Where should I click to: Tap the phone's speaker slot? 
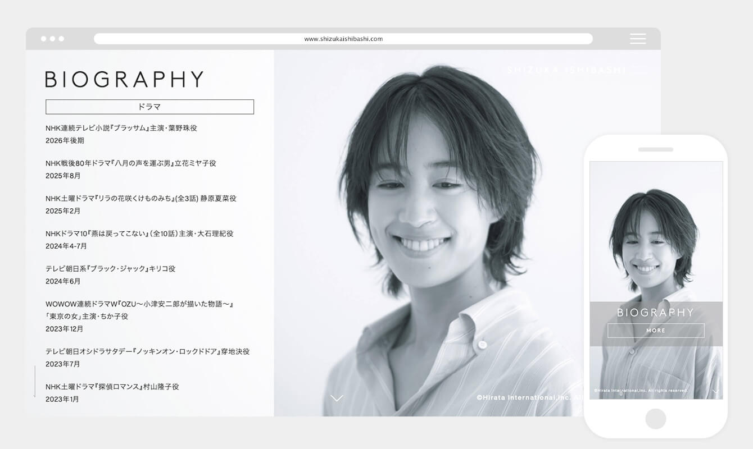point(655,150)
